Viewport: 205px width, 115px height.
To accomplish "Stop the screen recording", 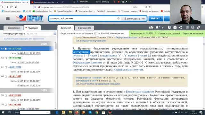I will 119,2.
